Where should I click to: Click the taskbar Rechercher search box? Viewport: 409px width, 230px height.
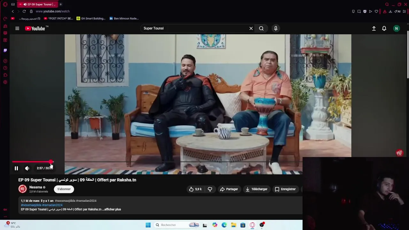[177, 225]
